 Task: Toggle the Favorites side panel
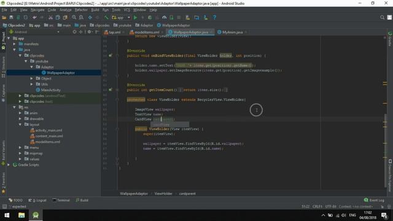point(3,184)
